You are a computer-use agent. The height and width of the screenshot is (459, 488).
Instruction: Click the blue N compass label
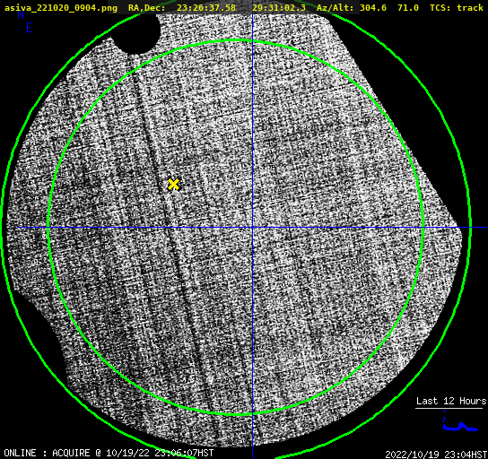[21, 14]
